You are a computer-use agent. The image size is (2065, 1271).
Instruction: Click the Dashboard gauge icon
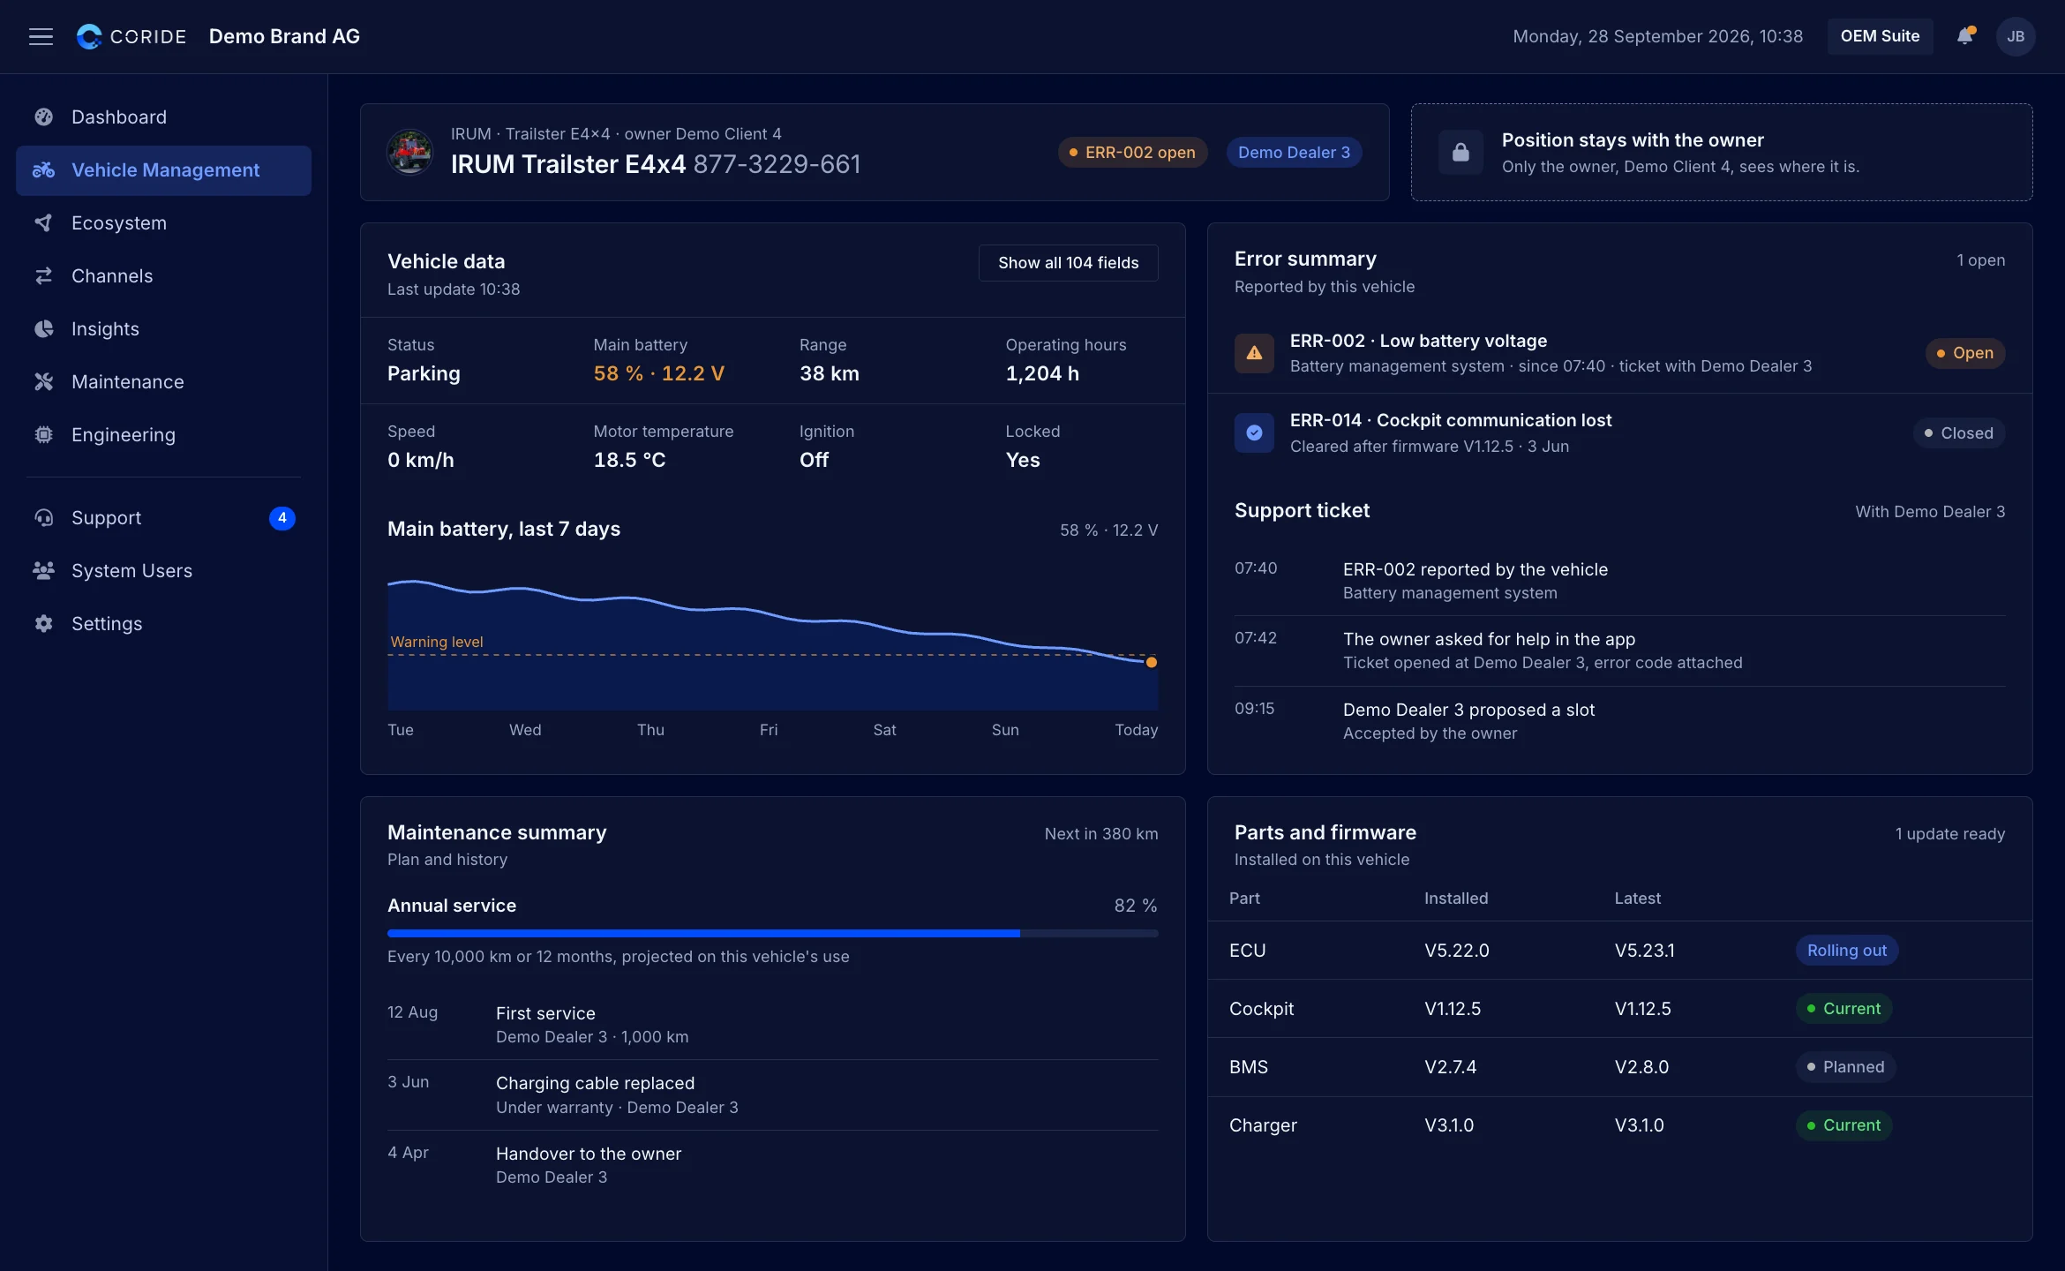(x=44, y=117)
